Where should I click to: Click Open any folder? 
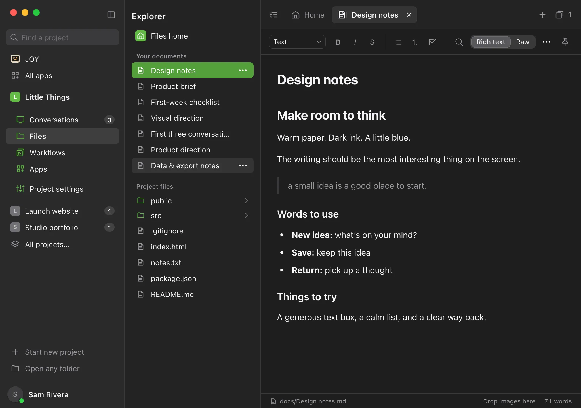(62, 368)
